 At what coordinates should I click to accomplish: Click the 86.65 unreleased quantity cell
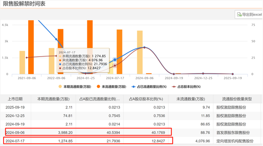click(x=205, y=124)
